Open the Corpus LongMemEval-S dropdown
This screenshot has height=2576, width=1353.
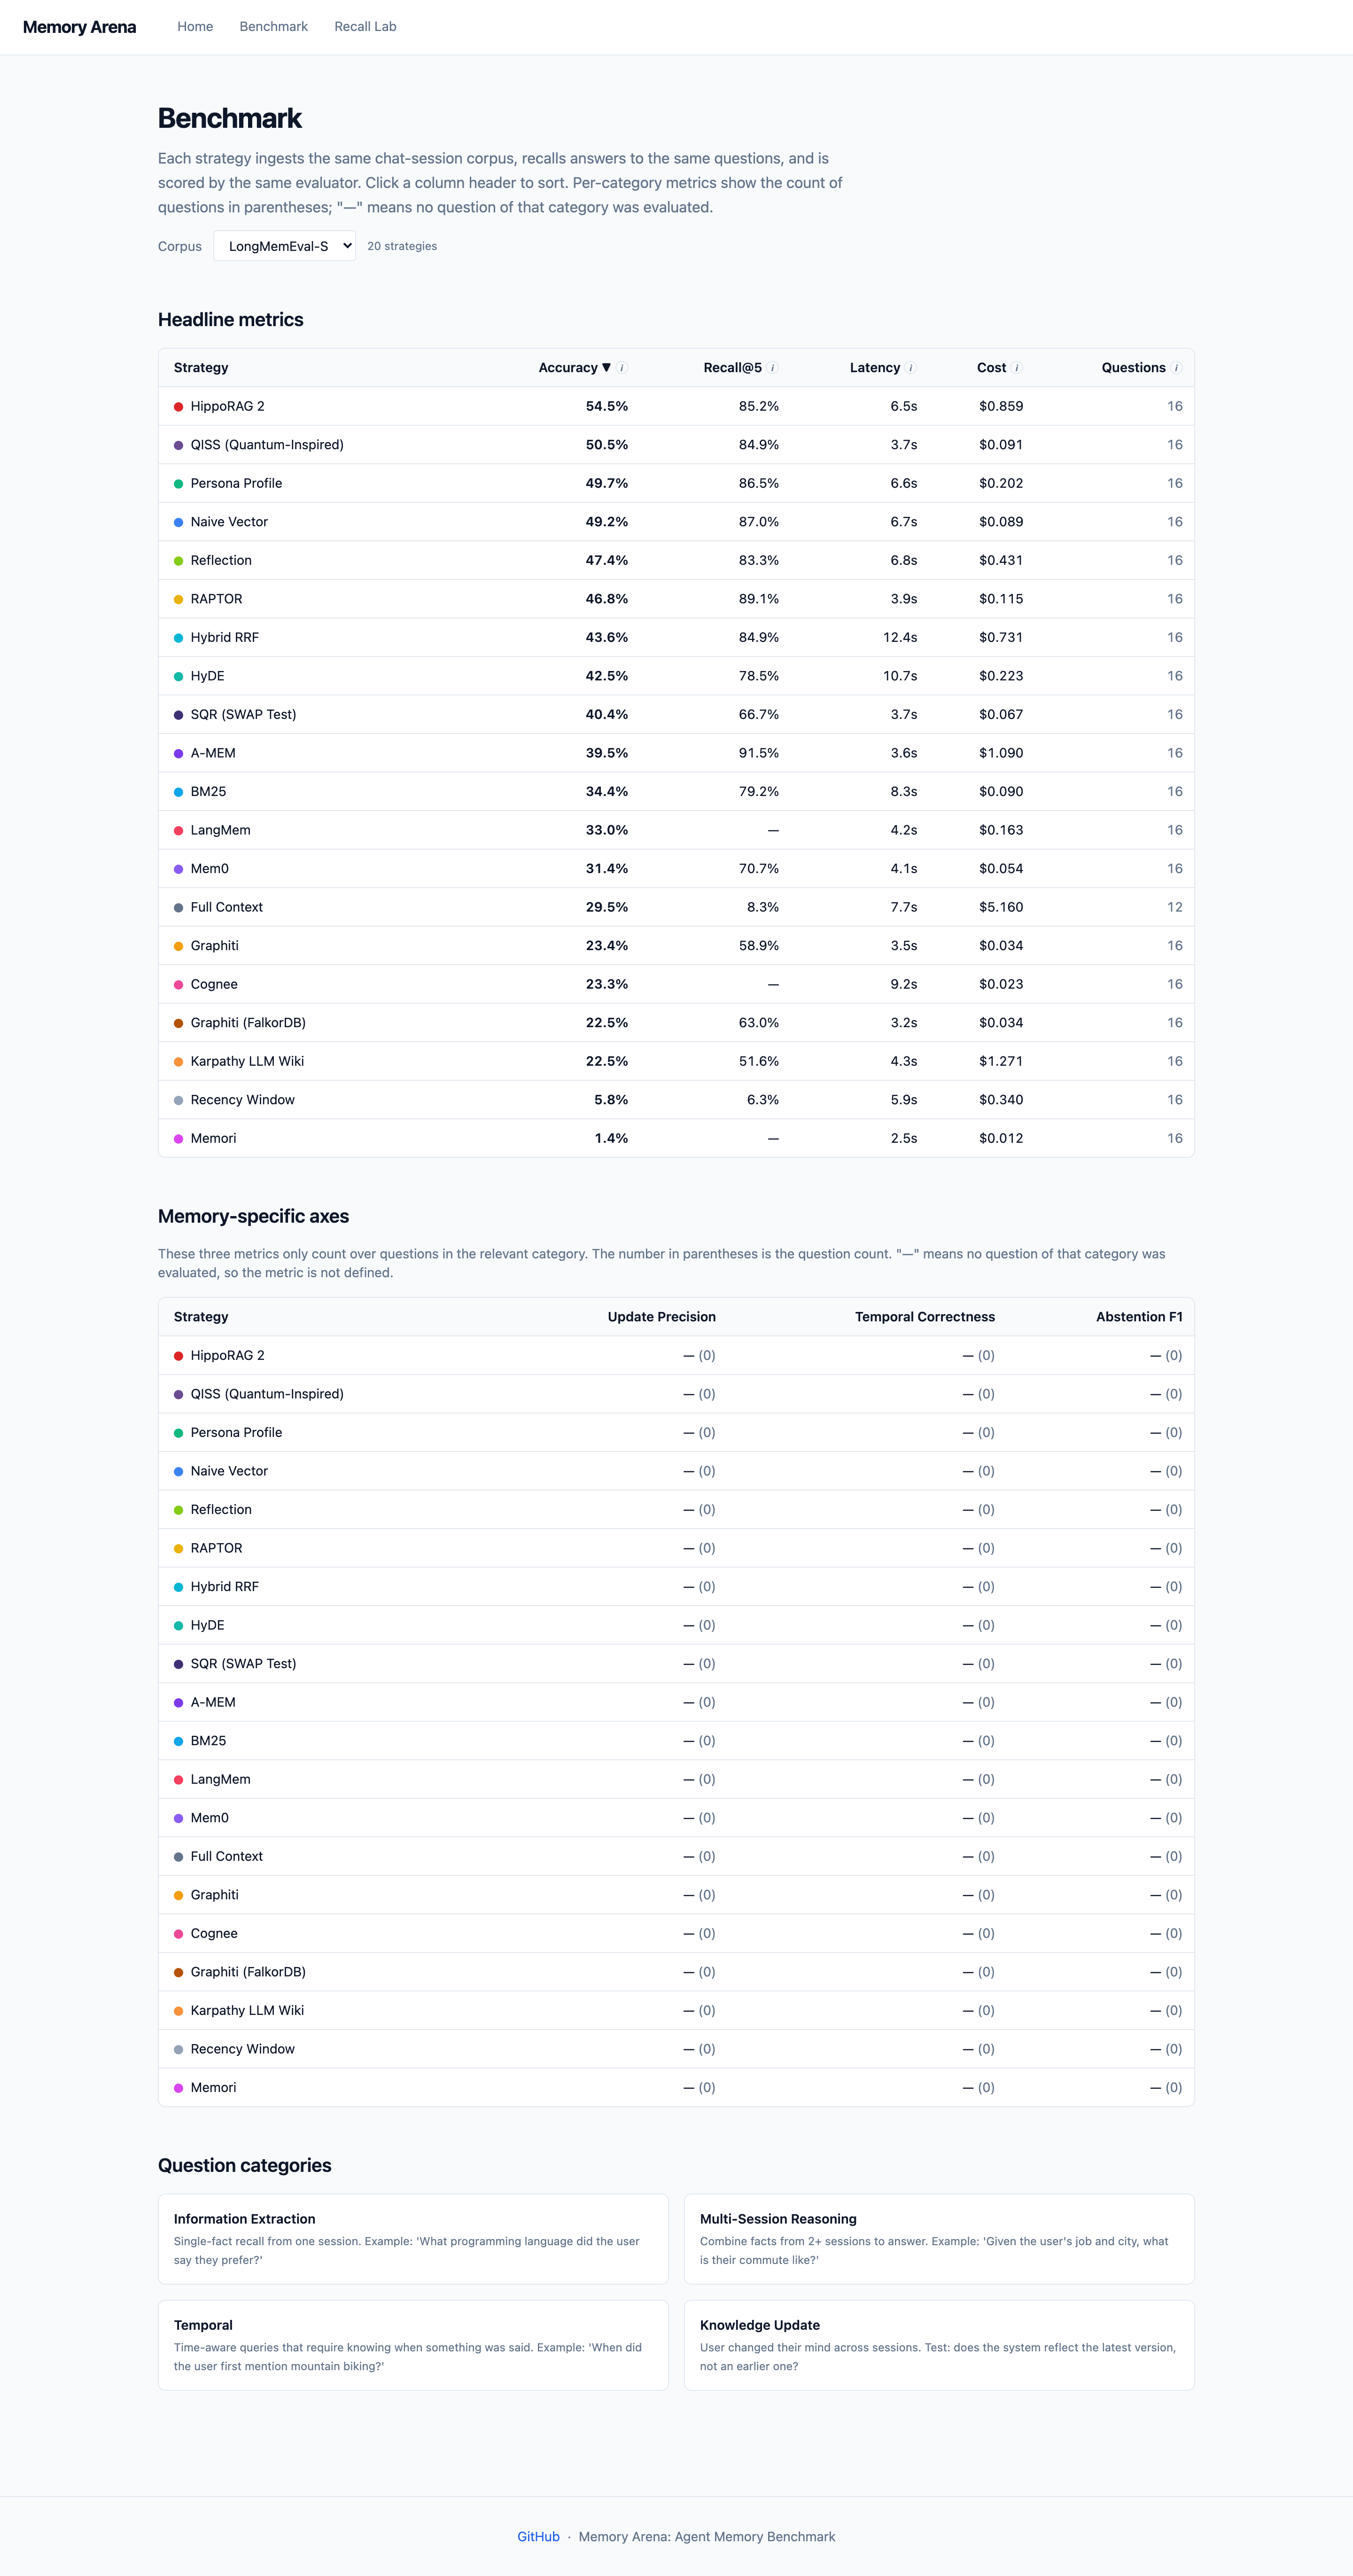[x=284, y=246]
